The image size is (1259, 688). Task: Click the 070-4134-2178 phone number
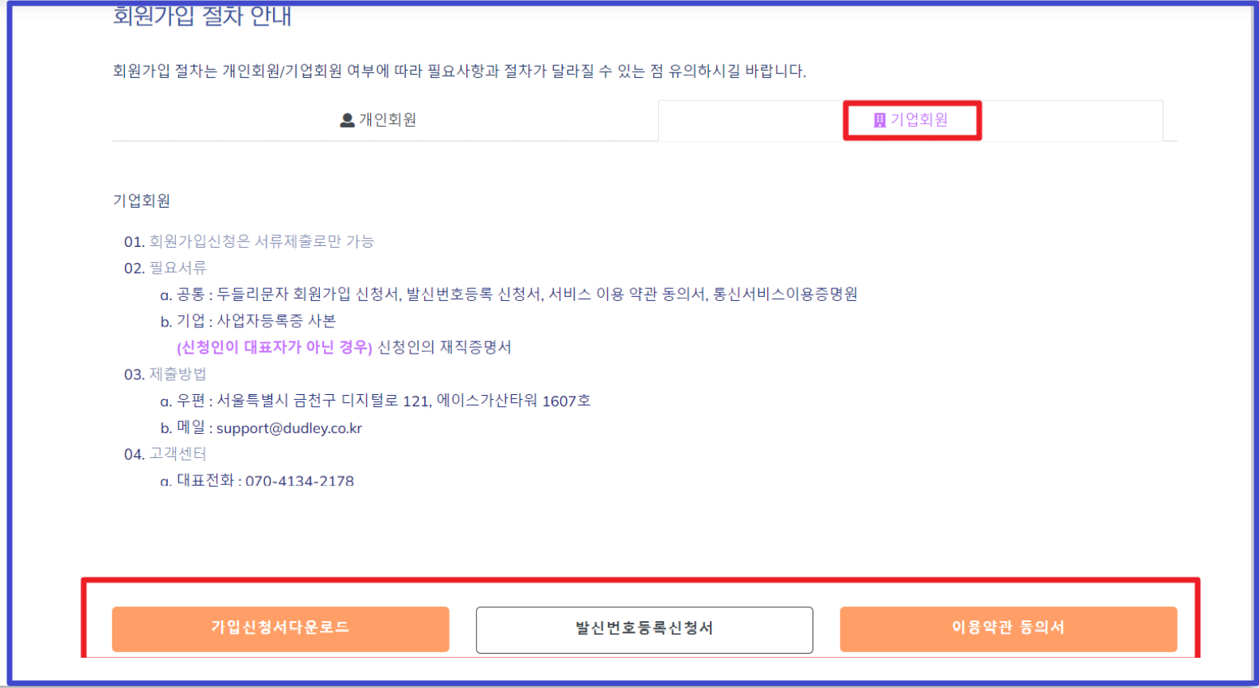(x=299, y=481)
